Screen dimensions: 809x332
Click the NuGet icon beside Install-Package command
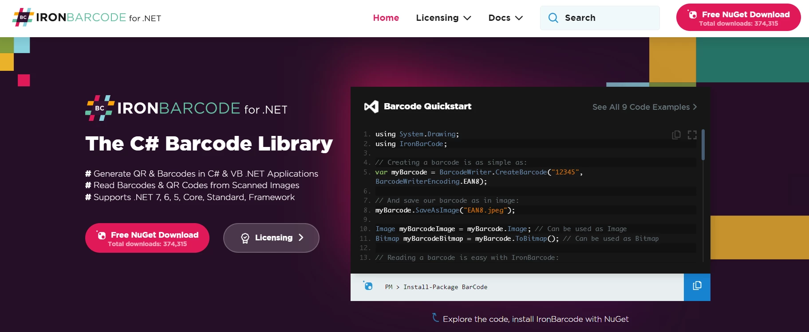(368, 286)
